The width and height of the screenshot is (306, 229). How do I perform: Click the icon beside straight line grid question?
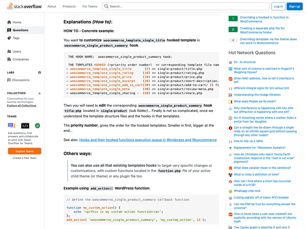click(230, 128)
